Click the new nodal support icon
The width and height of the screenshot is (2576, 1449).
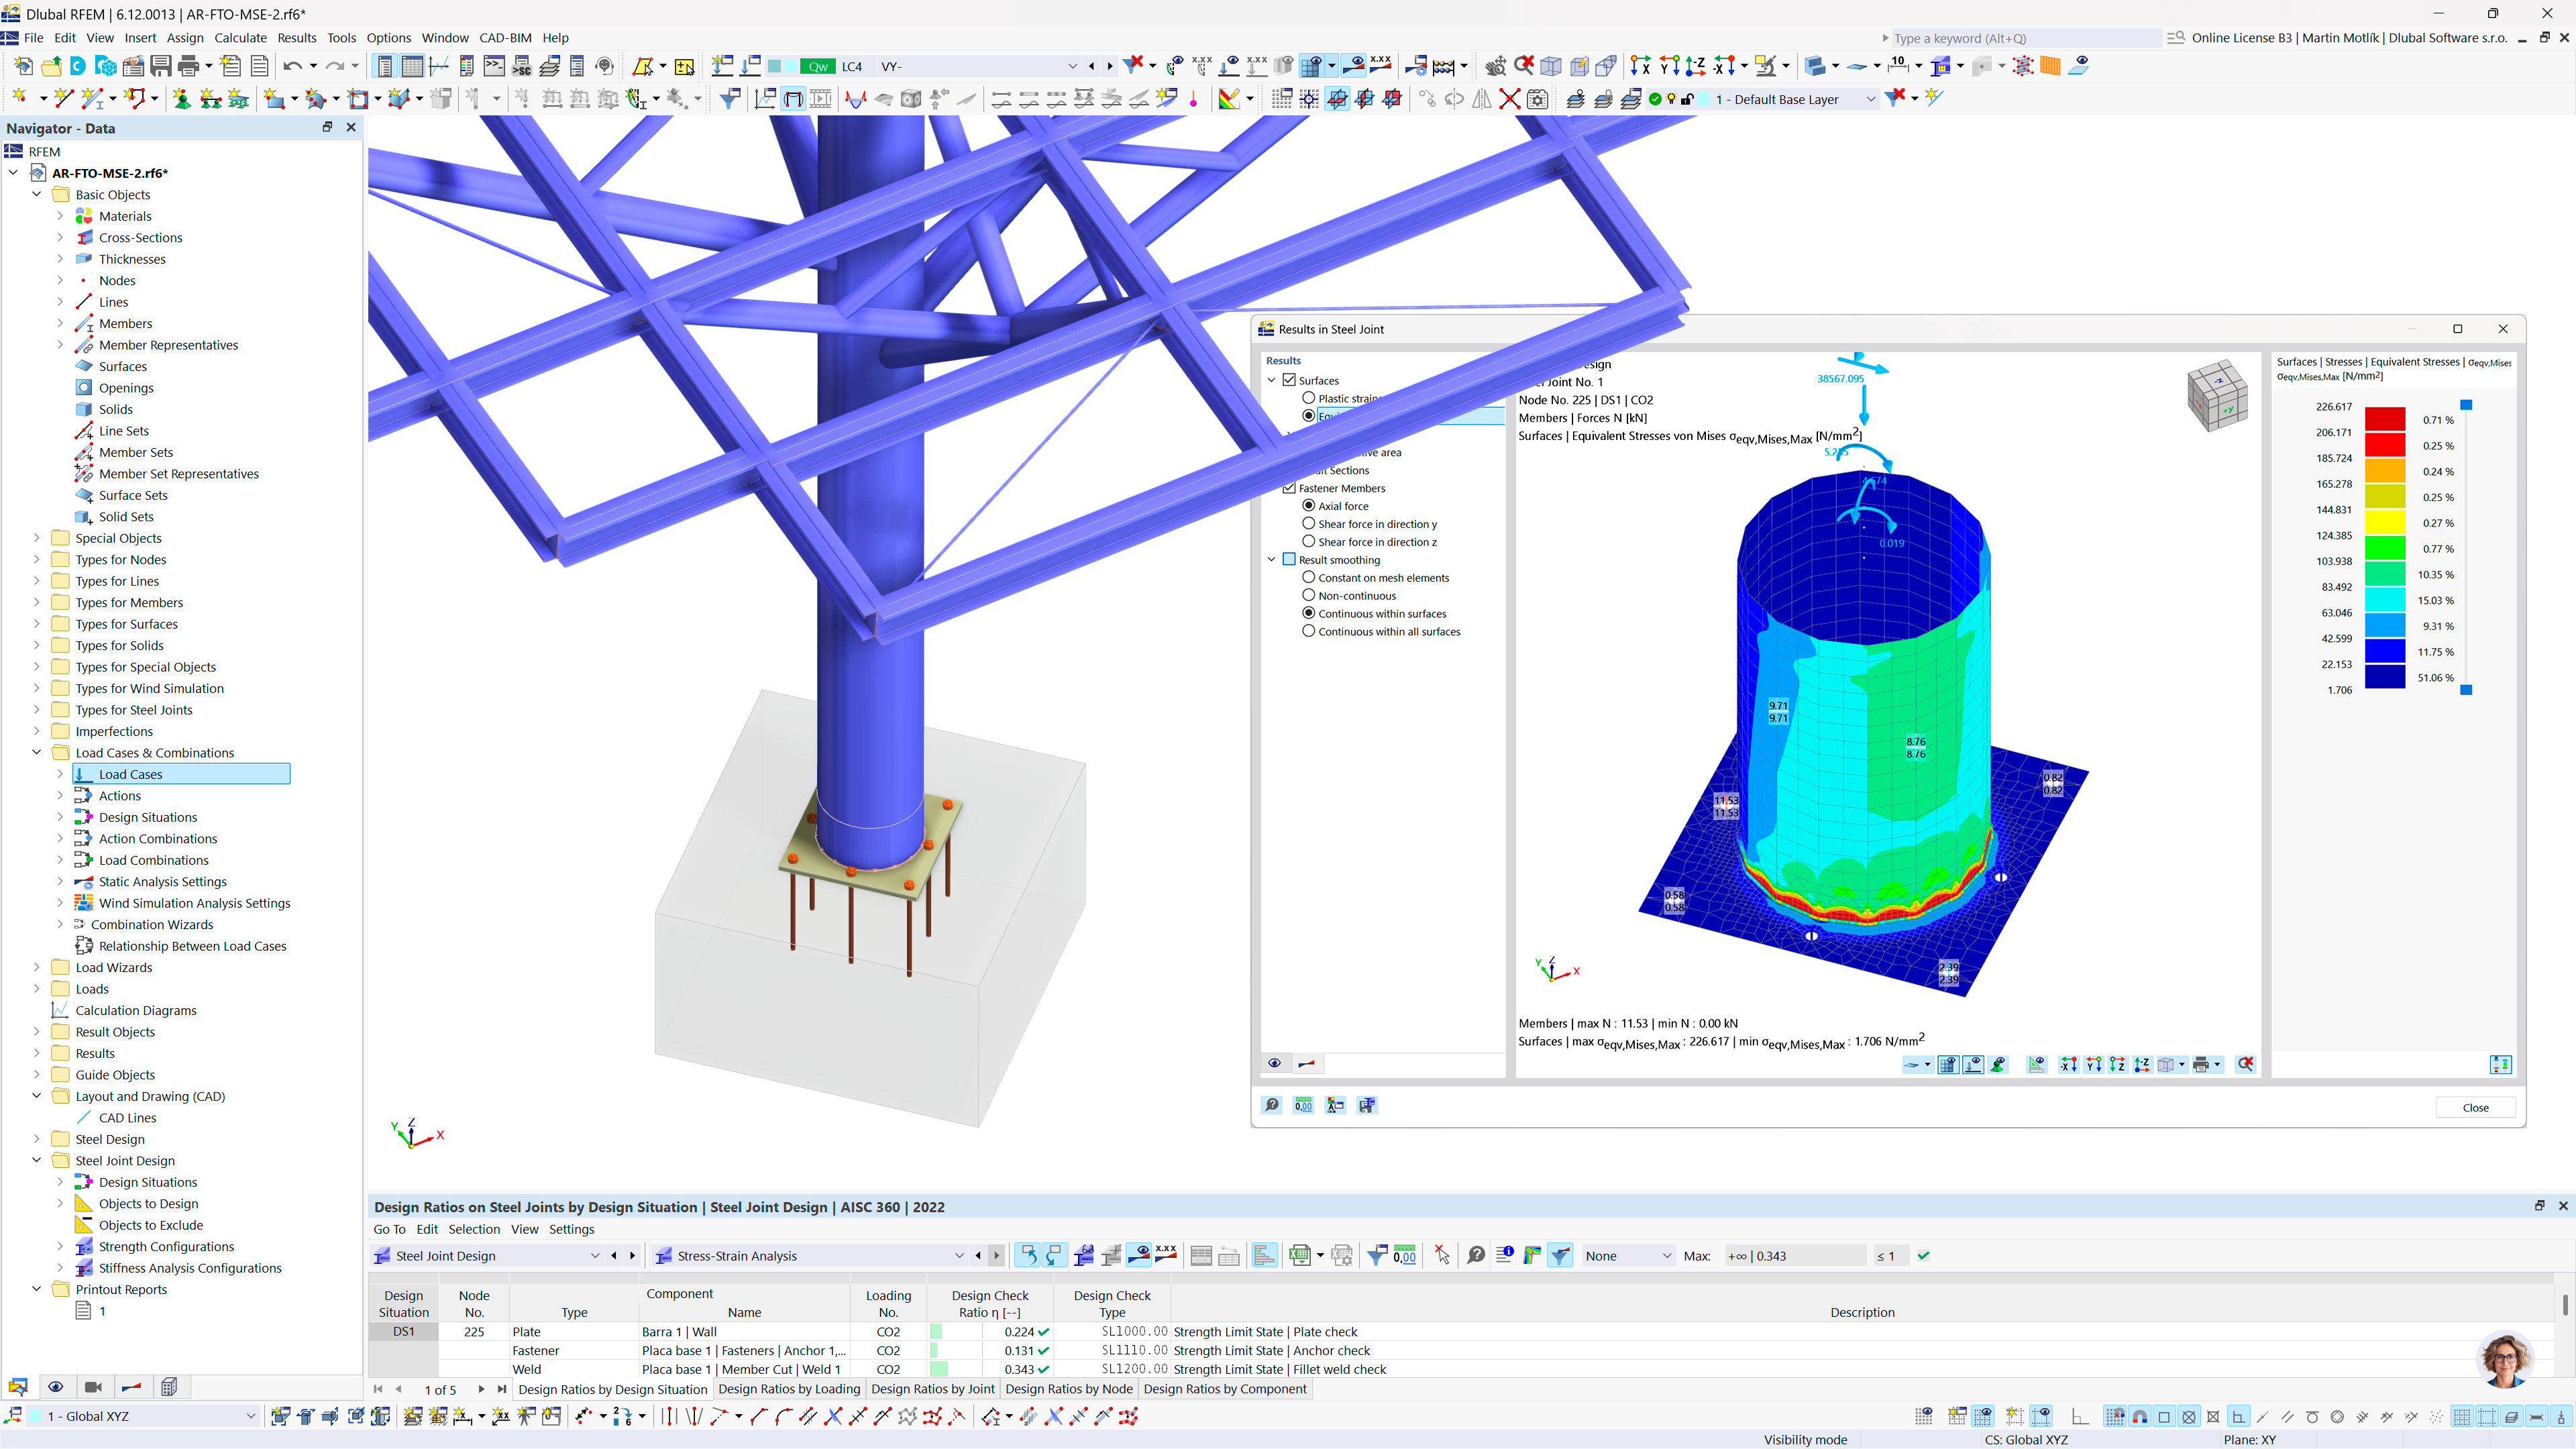[182, 99]
